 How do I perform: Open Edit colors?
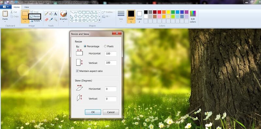(x=193, y=17)
